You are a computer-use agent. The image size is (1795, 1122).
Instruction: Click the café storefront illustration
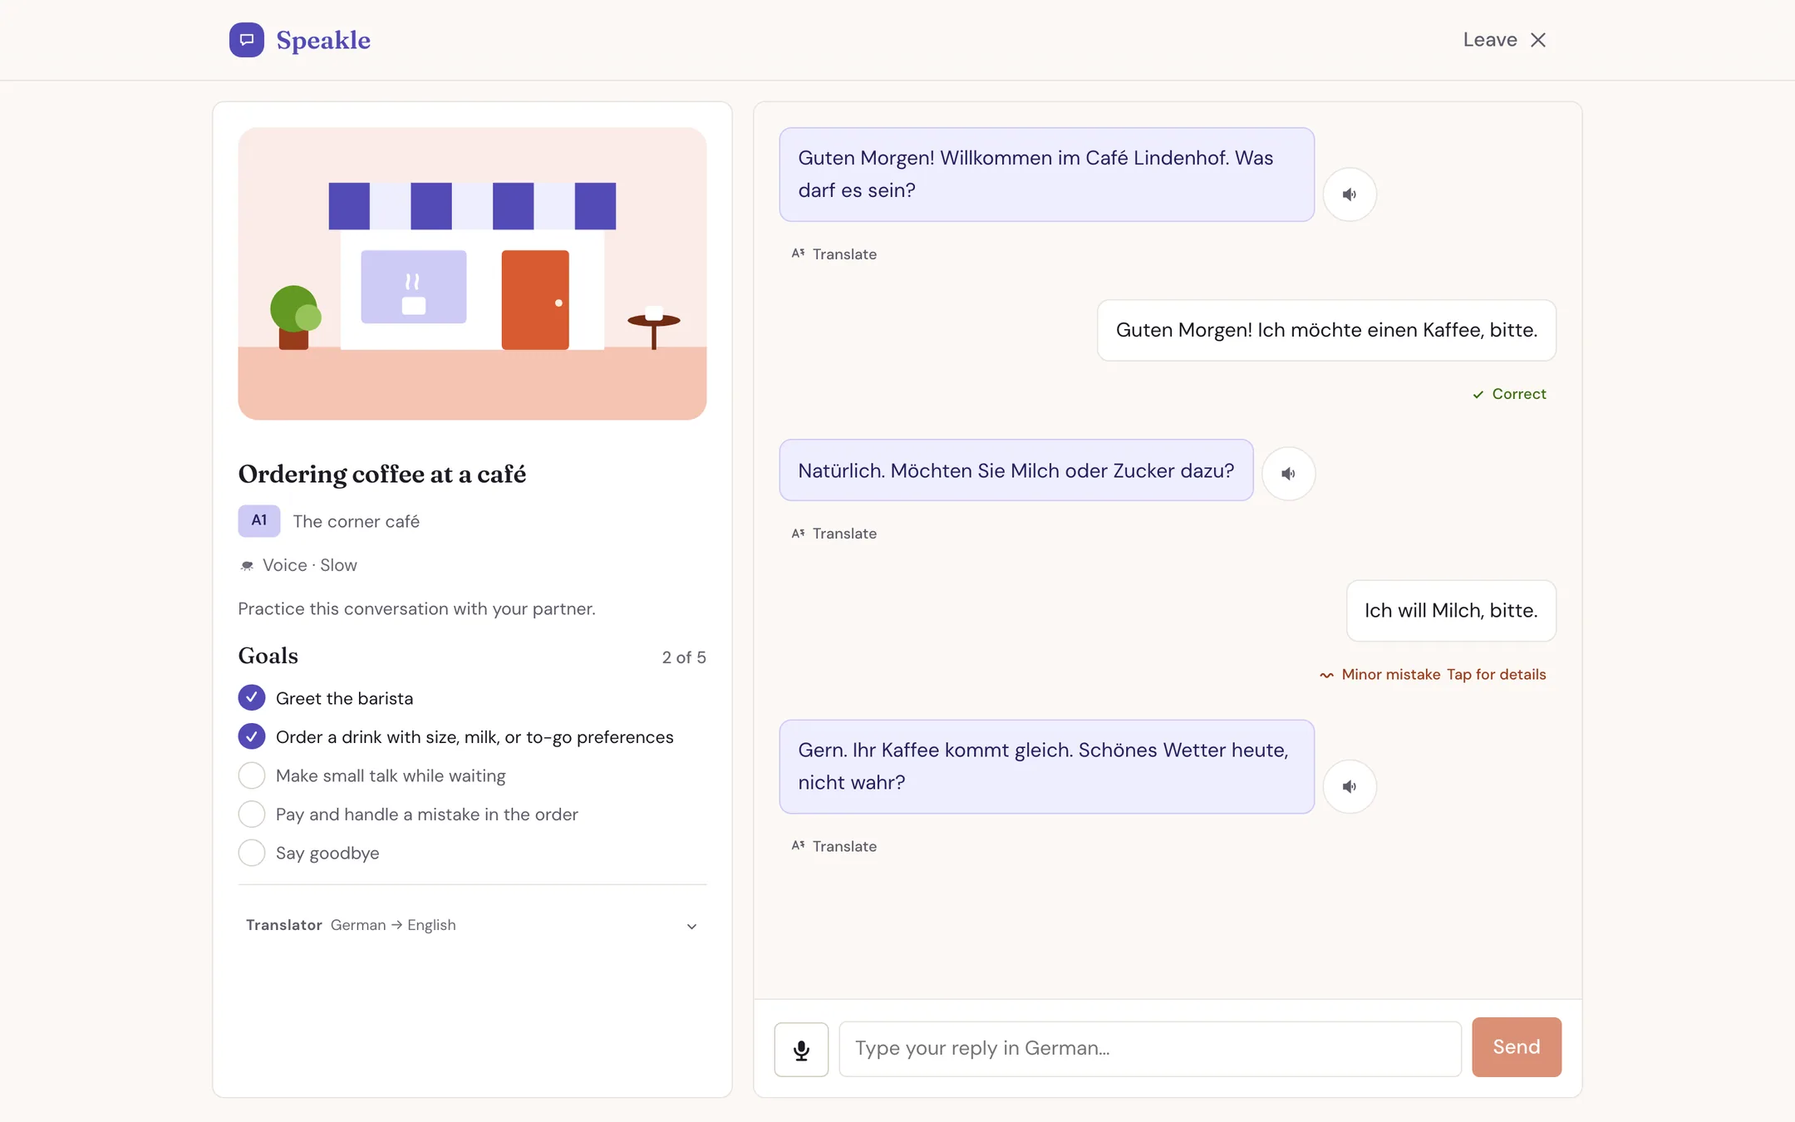[x=472, y=273]
